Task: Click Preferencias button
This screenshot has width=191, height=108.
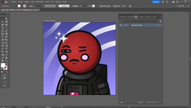Action: click(x=117, y=6)
